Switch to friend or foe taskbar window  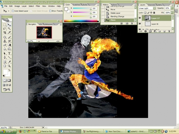[47, 131]
